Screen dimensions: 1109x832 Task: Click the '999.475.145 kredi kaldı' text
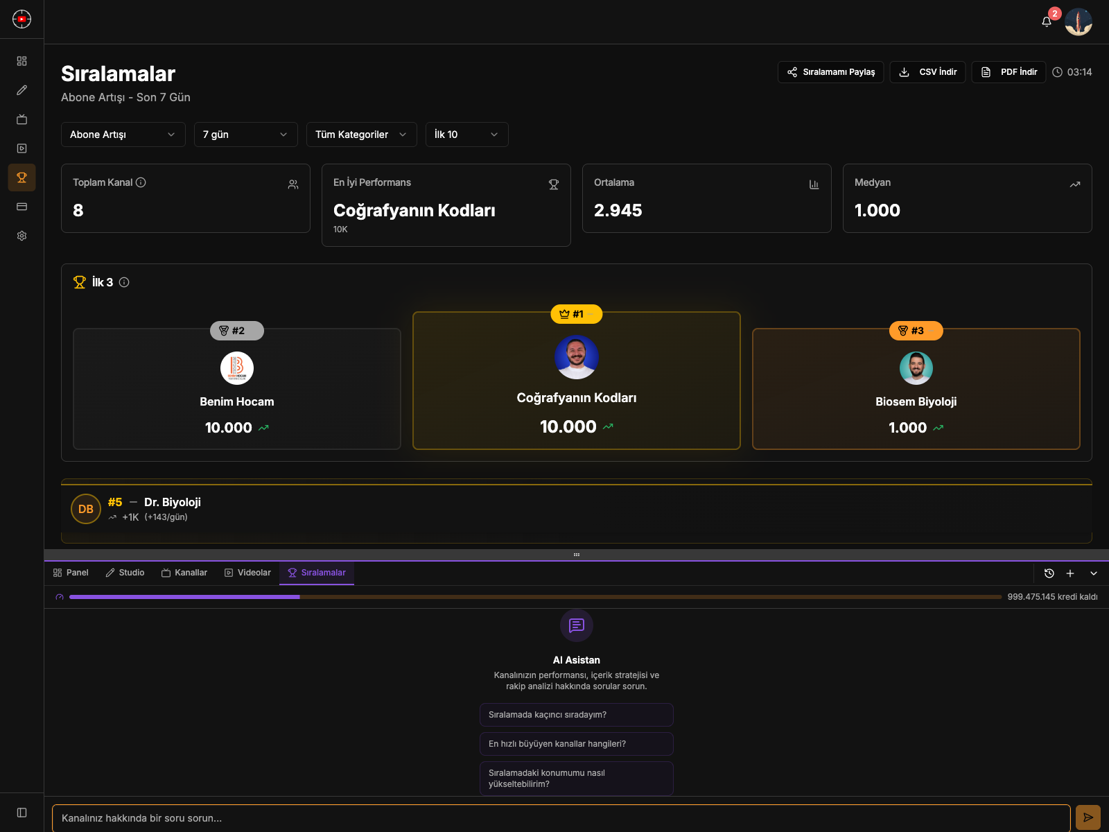coord(1052,597)
